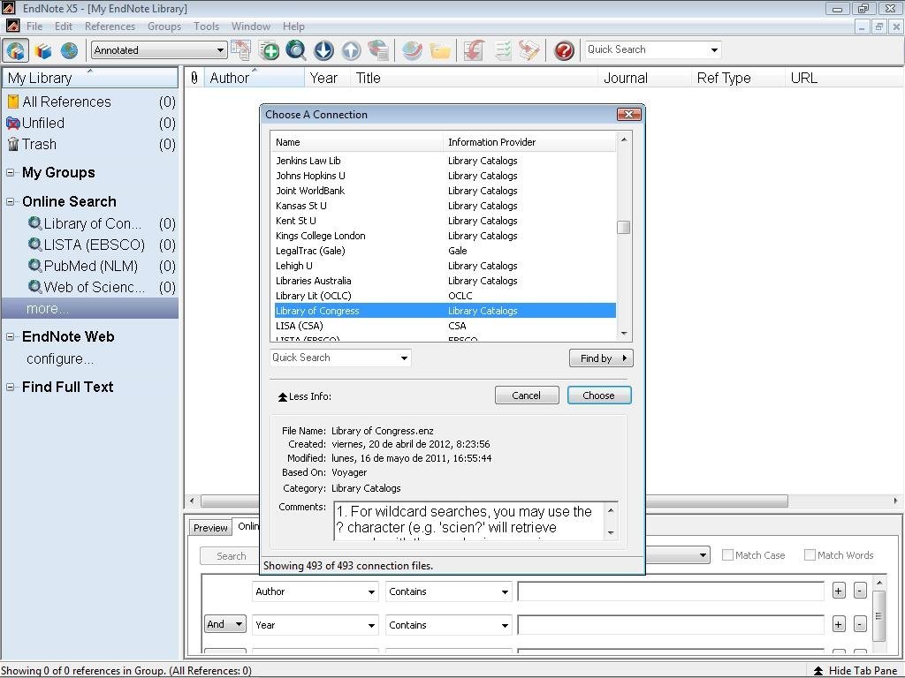Open the toolbar Quick Search dropdown arrow
The height and width of the screenshot is (678, 905).
pyautogui.click(x=714, y=50)
